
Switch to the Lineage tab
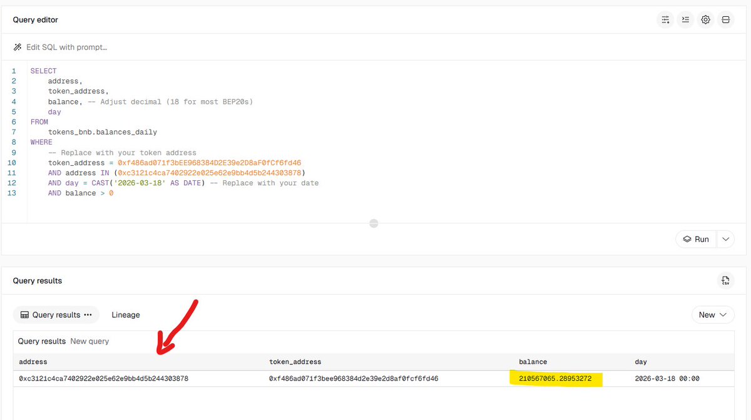pyautogui.click(x=126, y=315)
